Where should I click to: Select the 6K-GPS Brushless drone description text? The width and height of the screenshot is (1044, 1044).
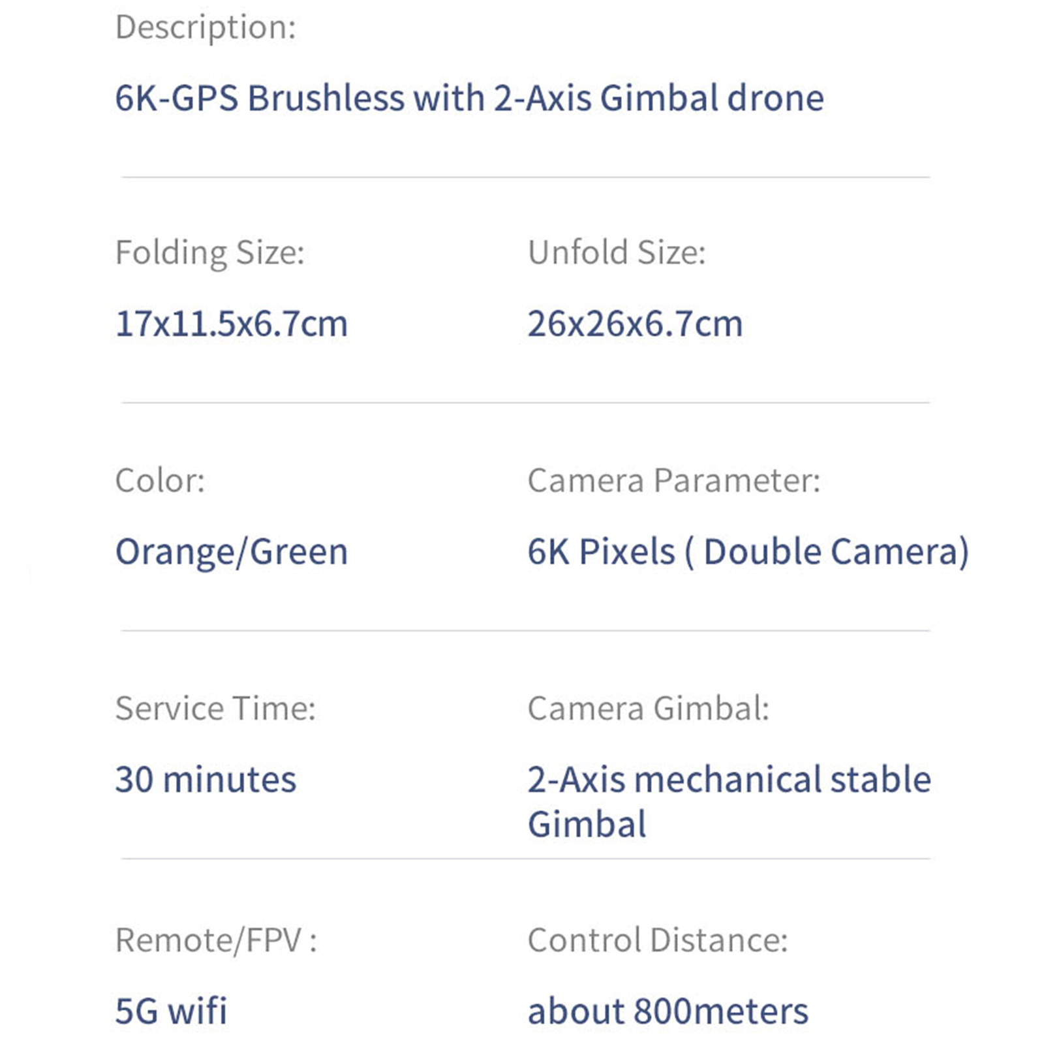[x=469, y=99]
